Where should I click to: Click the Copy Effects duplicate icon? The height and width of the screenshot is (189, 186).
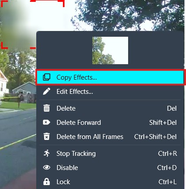(46, 77)
